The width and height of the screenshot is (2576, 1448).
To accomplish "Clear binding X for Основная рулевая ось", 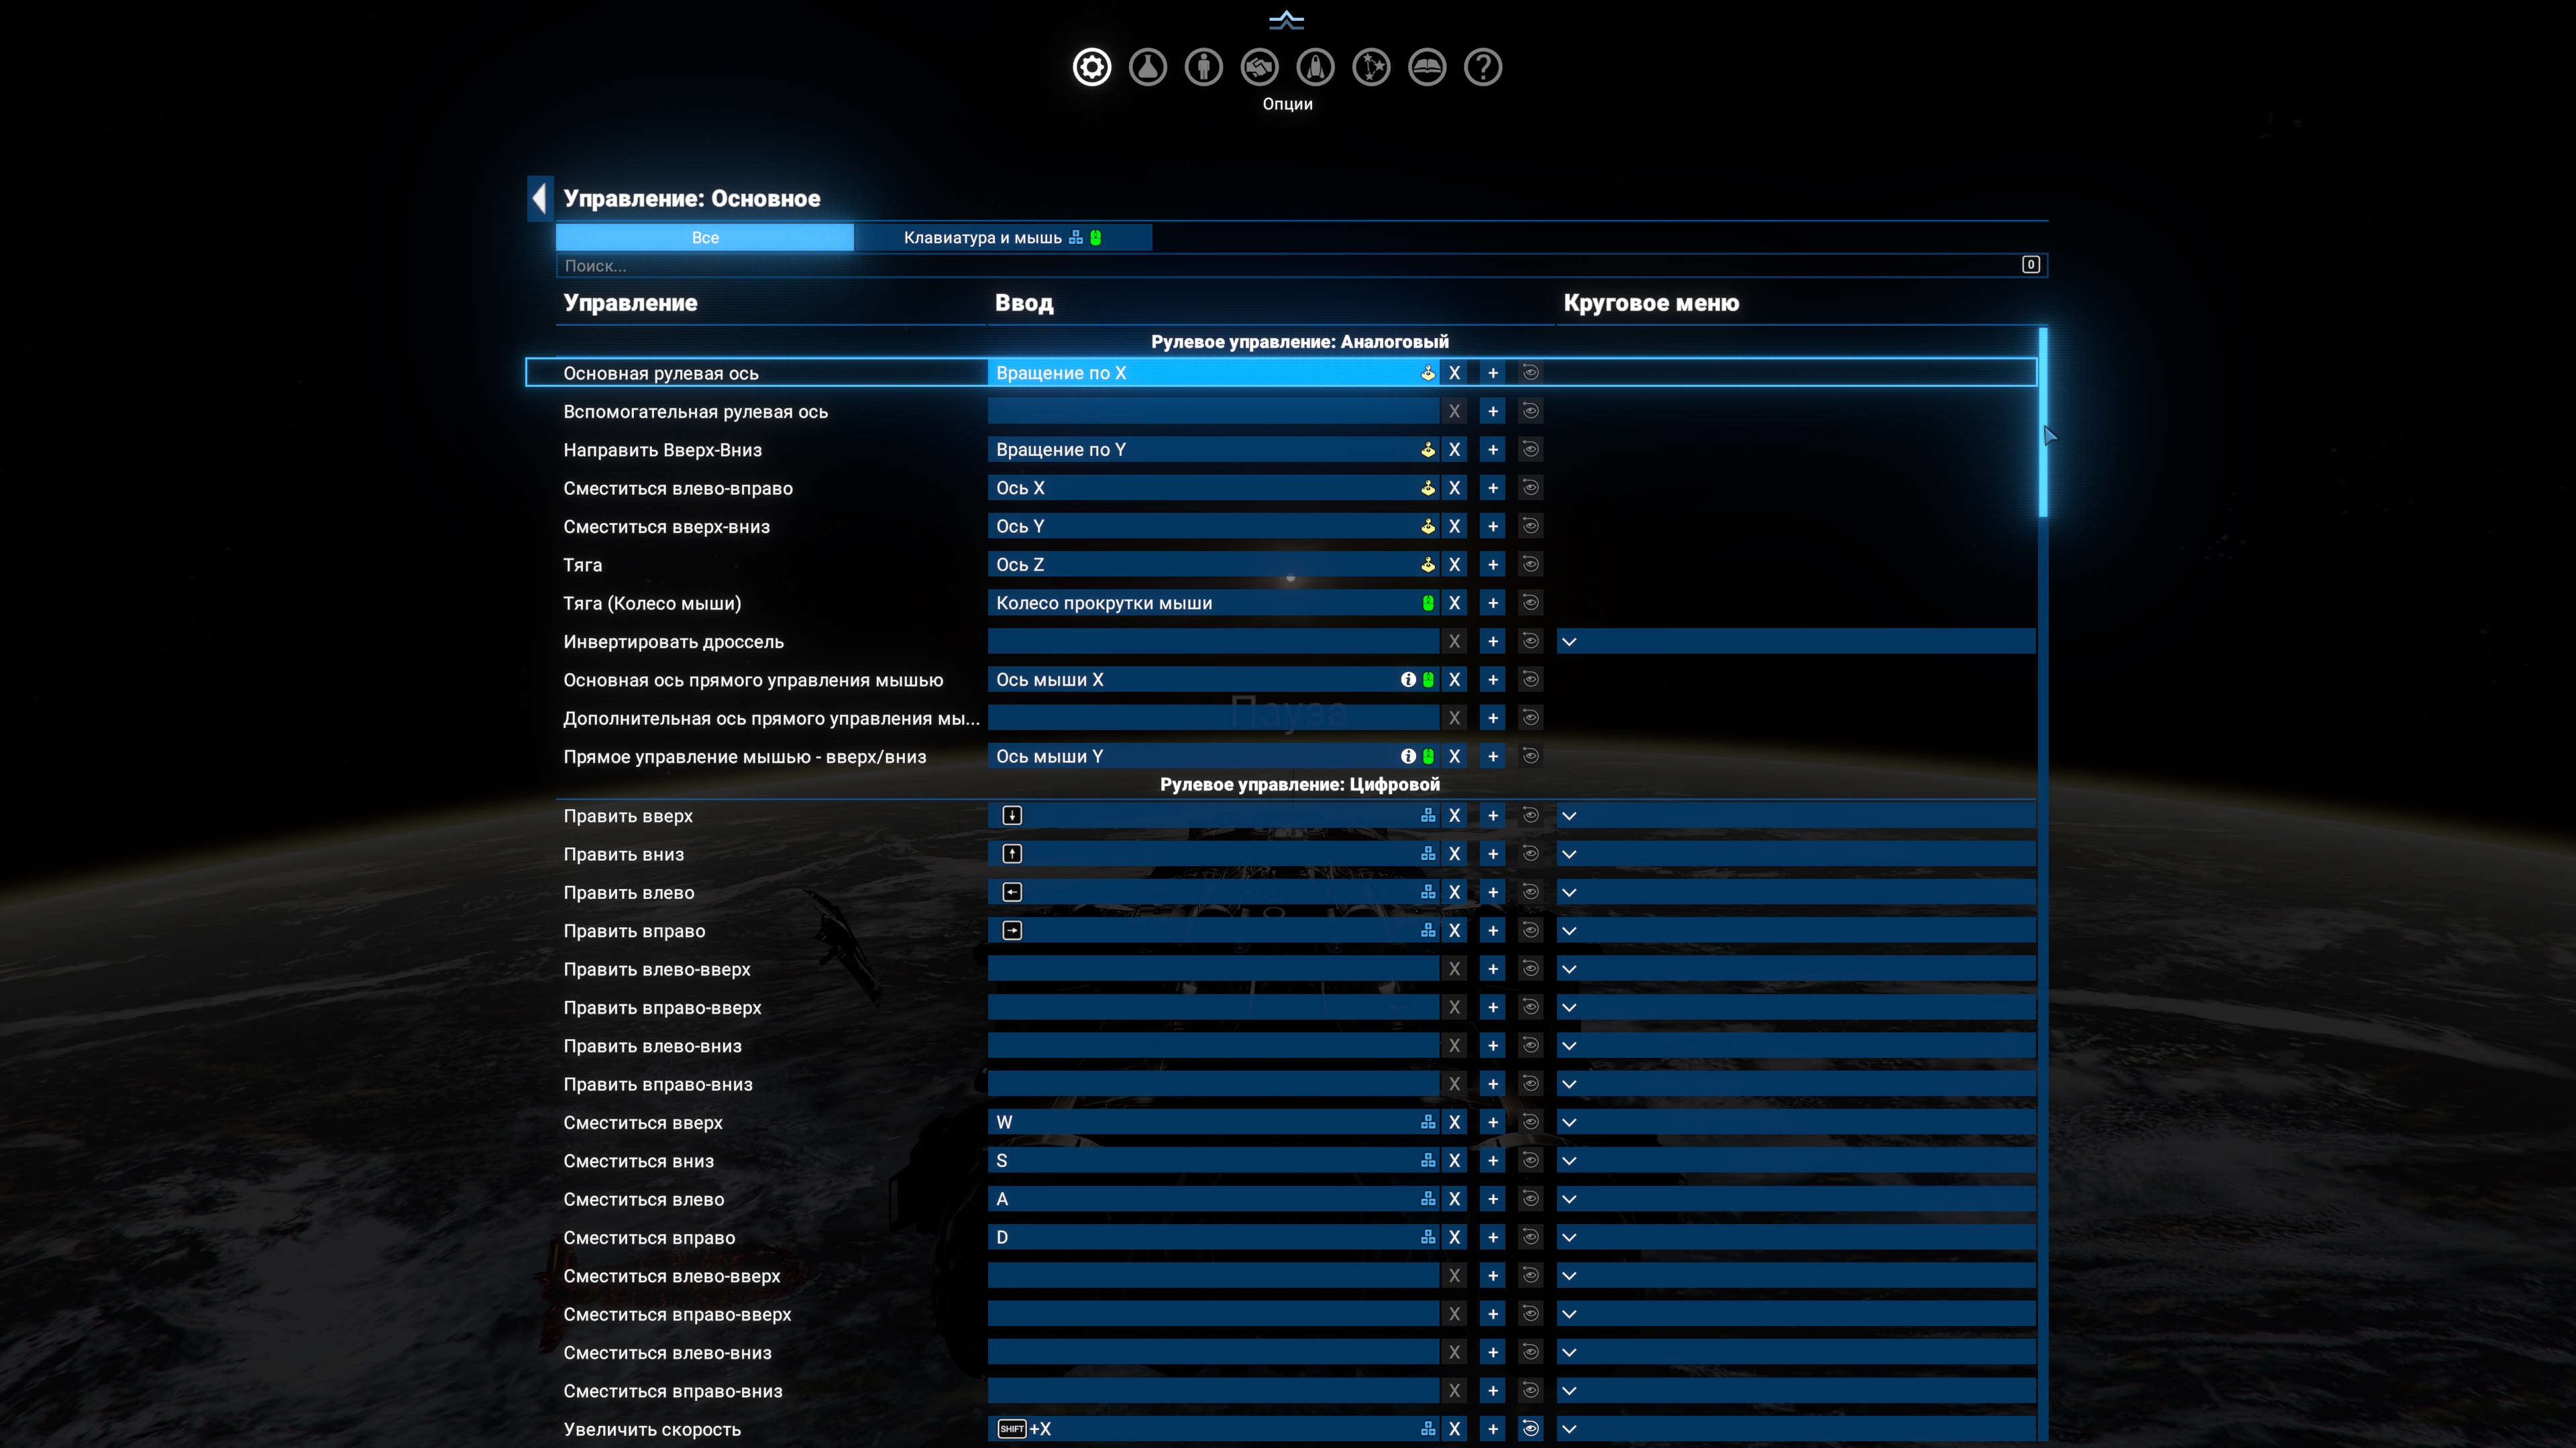I will click(x=1455, y=373).
